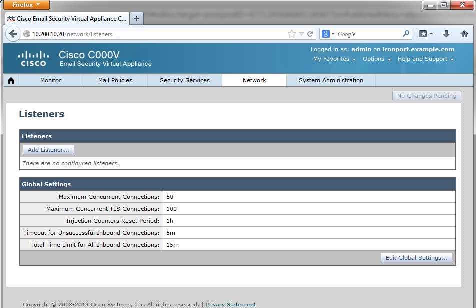Open the Show Bookmarks menu icon
Image resolution: width=476 pixels, height=308 pixels.
click(x=424, y=34)
